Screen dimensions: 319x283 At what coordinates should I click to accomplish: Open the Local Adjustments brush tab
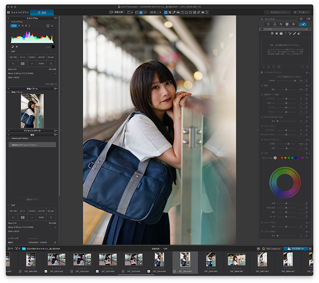click(x=303, y=24)
